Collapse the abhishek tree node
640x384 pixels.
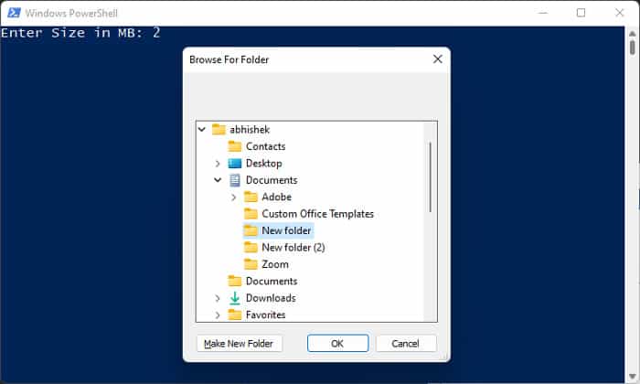point(202,129)
